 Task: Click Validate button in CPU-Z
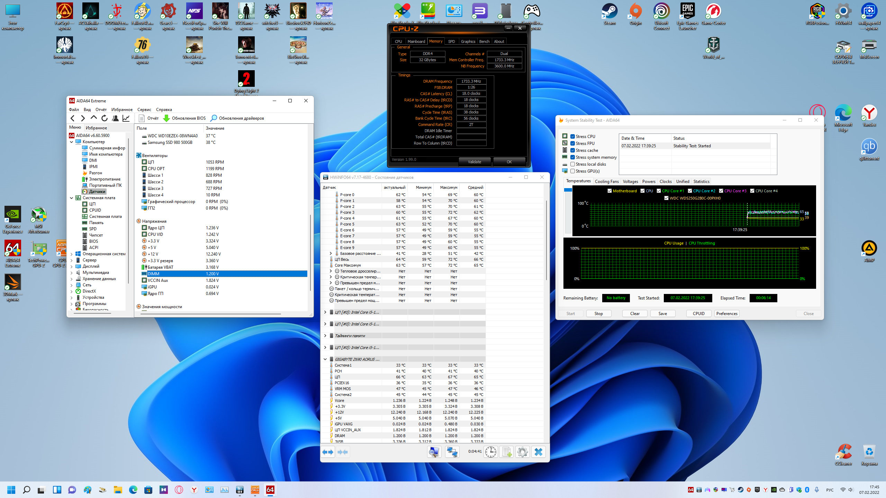pyautogui.click(x=474, y=162)
